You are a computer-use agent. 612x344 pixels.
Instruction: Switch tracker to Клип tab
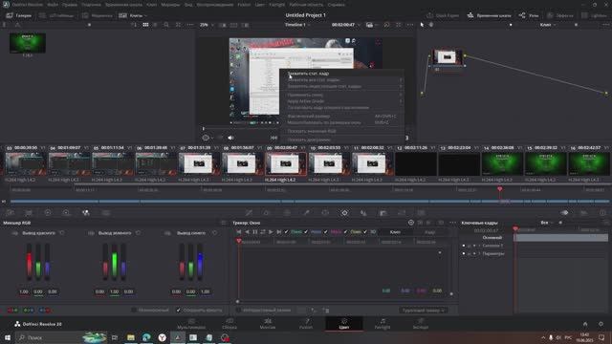tap(395, 231)
